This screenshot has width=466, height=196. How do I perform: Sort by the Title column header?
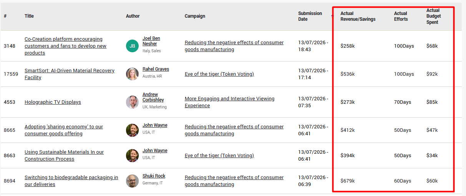(29, 16)
